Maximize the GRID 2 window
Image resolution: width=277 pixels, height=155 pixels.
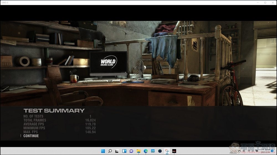265,2
